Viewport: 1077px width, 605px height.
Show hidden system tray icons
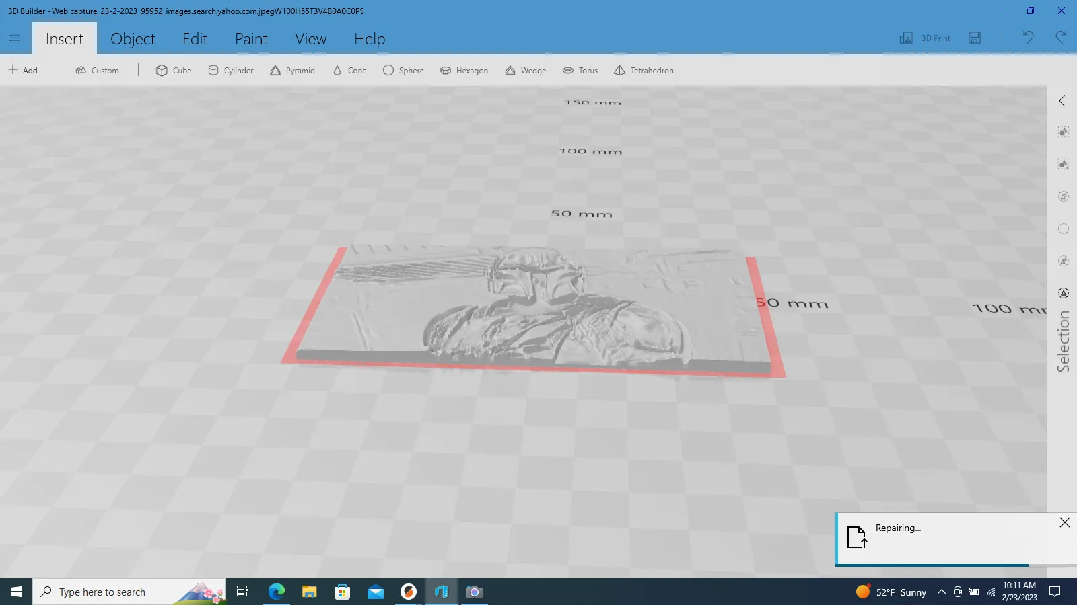[x=942, y=592]
